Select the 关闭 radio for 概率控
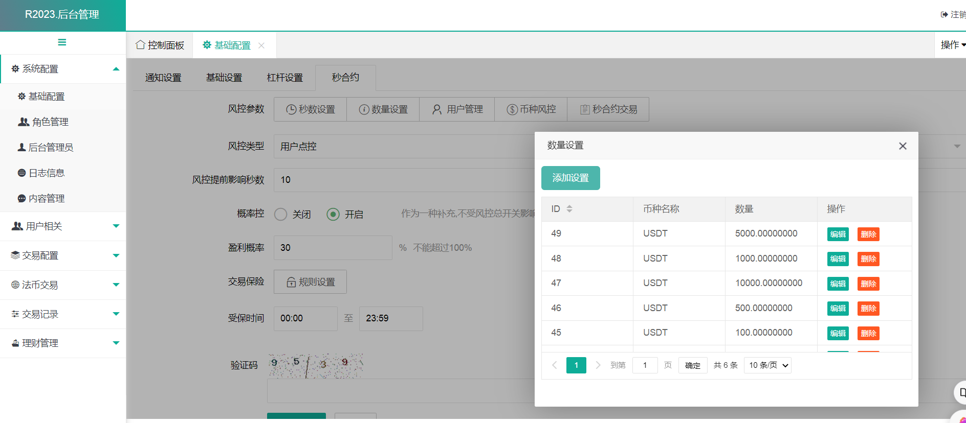The height and width of the screenshot is (423, 966). click(281, 215)
